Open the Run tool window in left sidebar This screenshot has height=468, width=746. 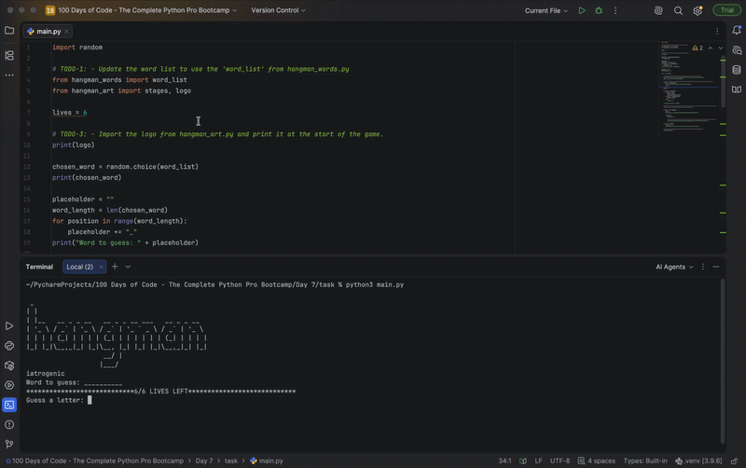tap(9, 325)
